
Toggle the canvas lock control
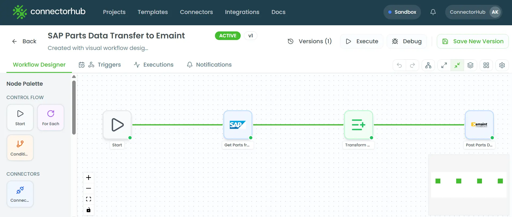[89, 210]
